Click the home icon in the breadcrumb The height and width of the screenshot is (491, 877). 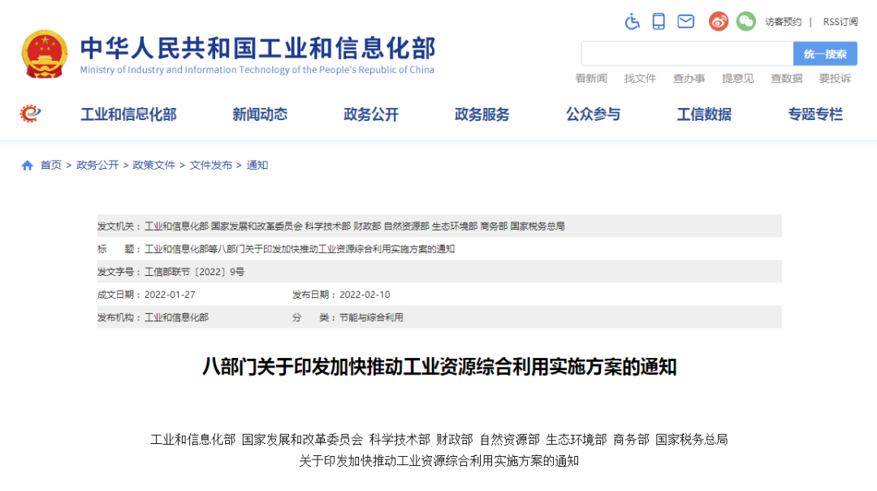27,165
